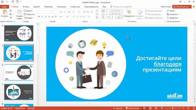Image resolution: width=196 pixels, height=110 pixels.
Task: Toggle Примечания comments pane
Action: tap(132, 108)
